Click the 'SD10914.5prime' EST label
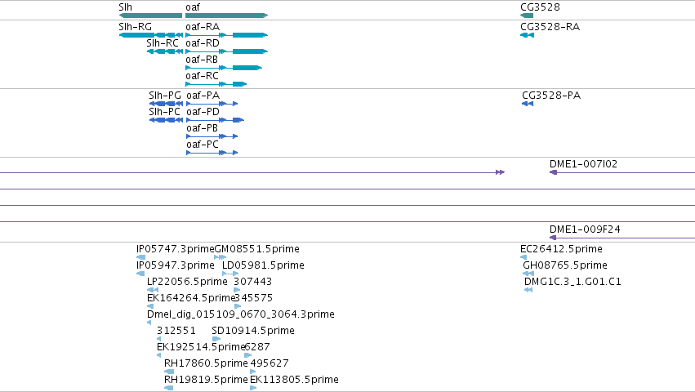Image resolution: width=695 pixels, height=392 pixels. (253, 331)
